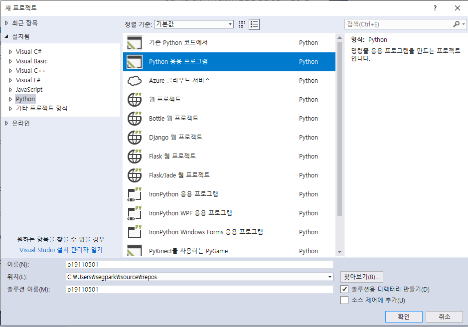This screenshot has width=468, height=327.
Task: Open the 위치 path dropdown arrow
Action: tap(330, 277)
